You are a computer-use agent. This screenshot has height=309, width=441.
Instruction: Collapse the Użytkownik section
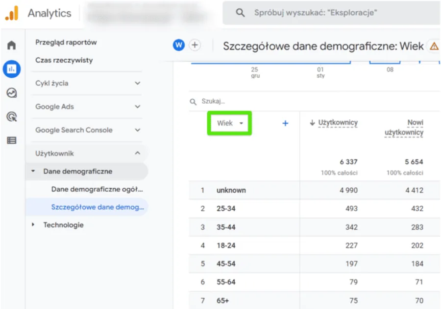point(88,154)
